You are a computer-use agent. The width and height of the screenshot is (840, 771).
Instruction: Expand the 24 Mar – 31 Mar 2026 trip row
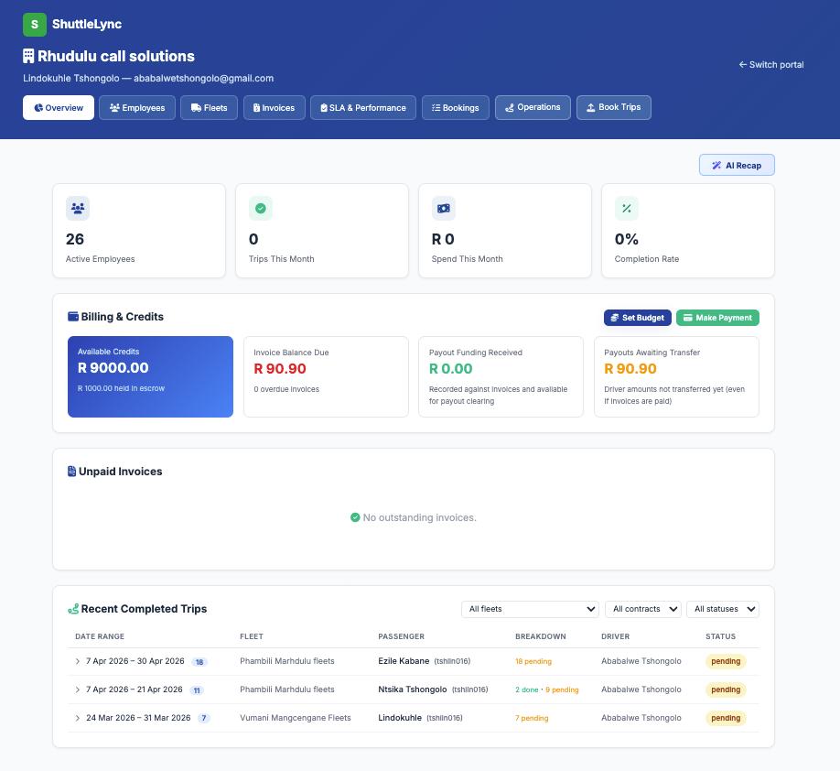point(77,719)
